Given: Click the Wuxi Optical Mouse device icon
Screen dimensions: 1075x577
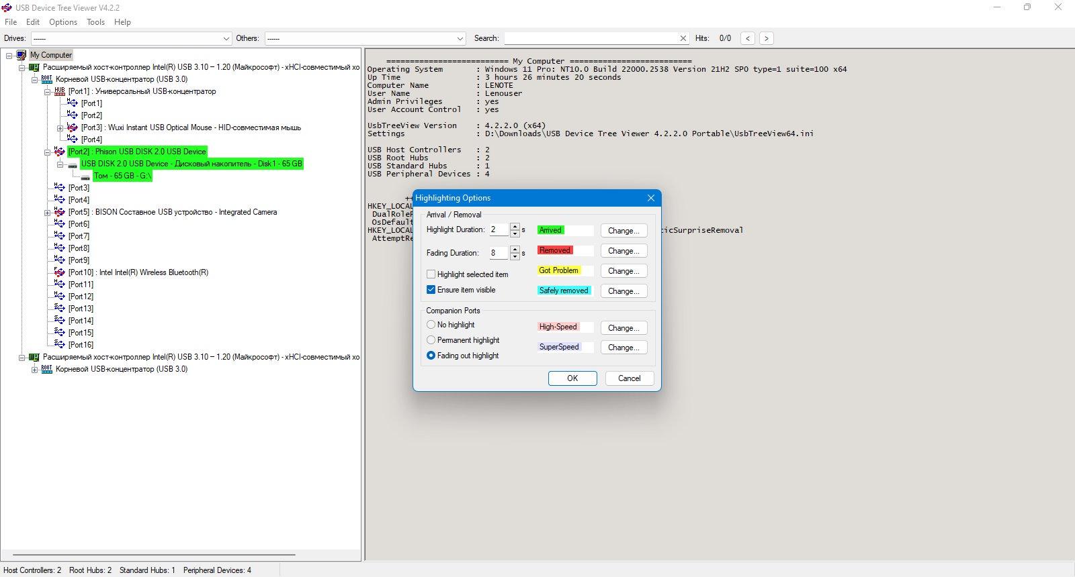Looking at the screenshot, I should coord(73,127).
